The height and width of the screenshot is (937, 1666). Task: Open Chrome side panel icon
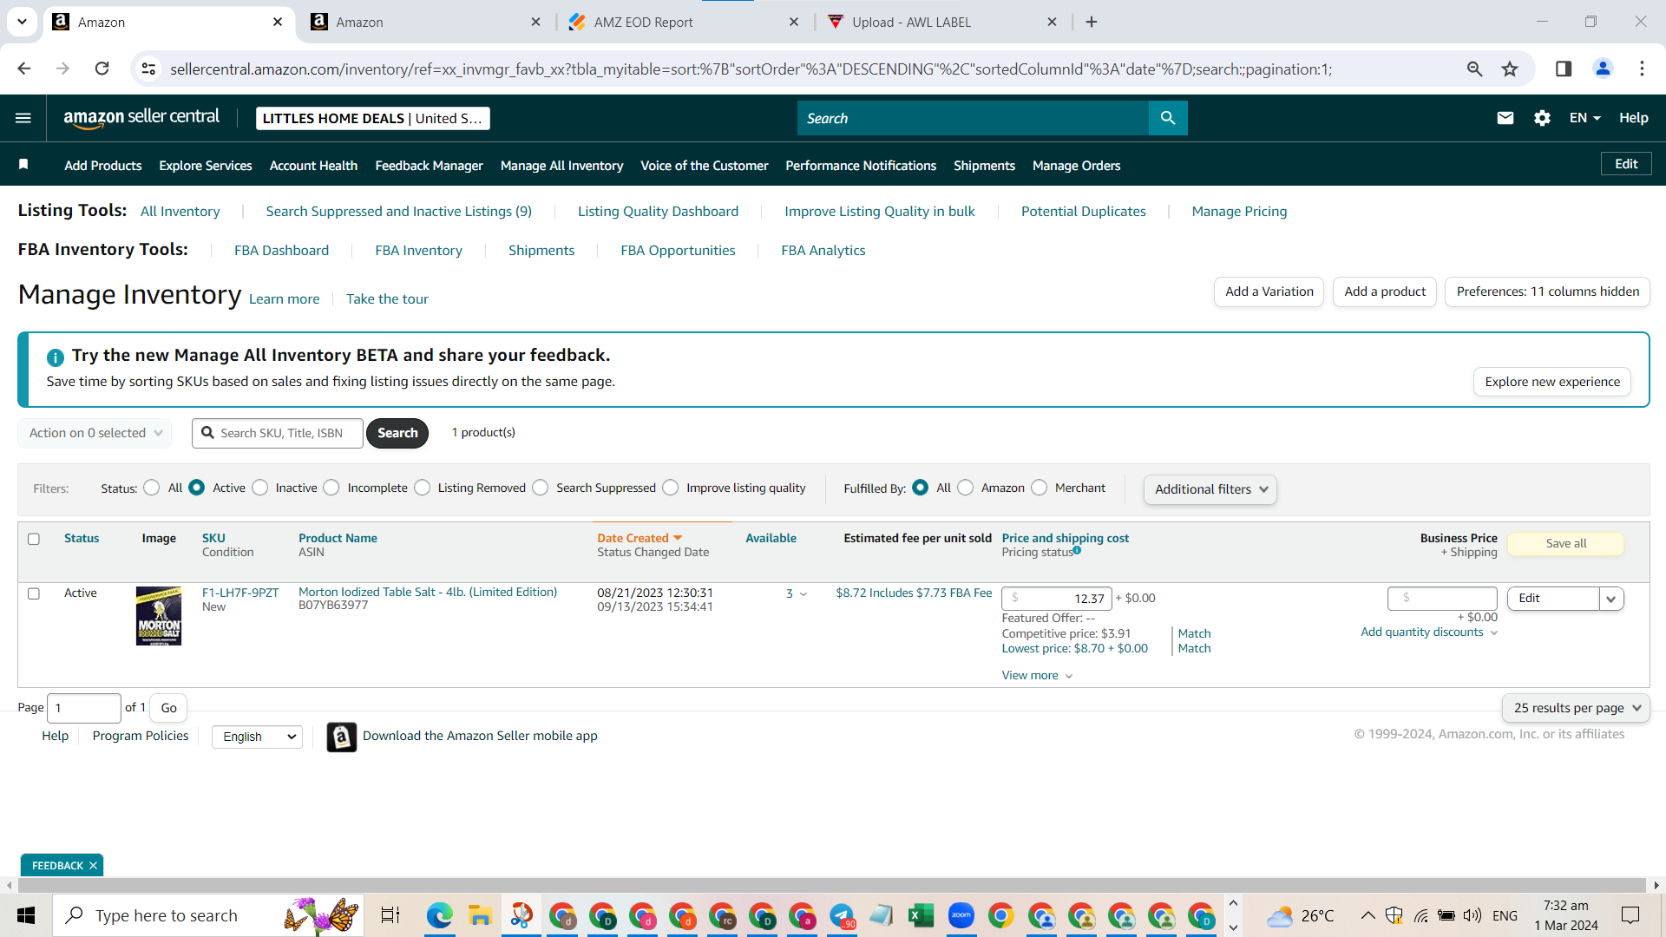point(1564,69)
